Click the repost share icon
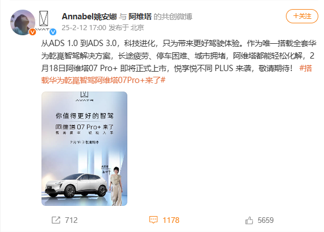 pyautogui.click(x=56, y=220)
